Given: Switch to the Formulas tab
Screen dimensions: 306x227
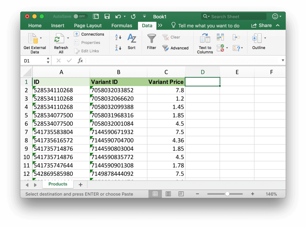Looking at the screenshot, I should 122,26.
